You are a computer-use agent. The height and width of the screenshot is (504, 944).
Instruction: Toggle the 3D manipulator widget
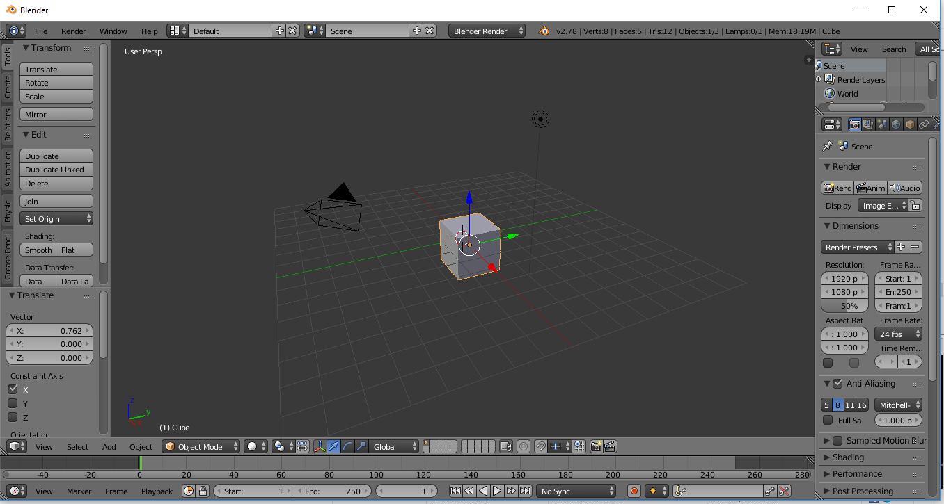(320, 446)
